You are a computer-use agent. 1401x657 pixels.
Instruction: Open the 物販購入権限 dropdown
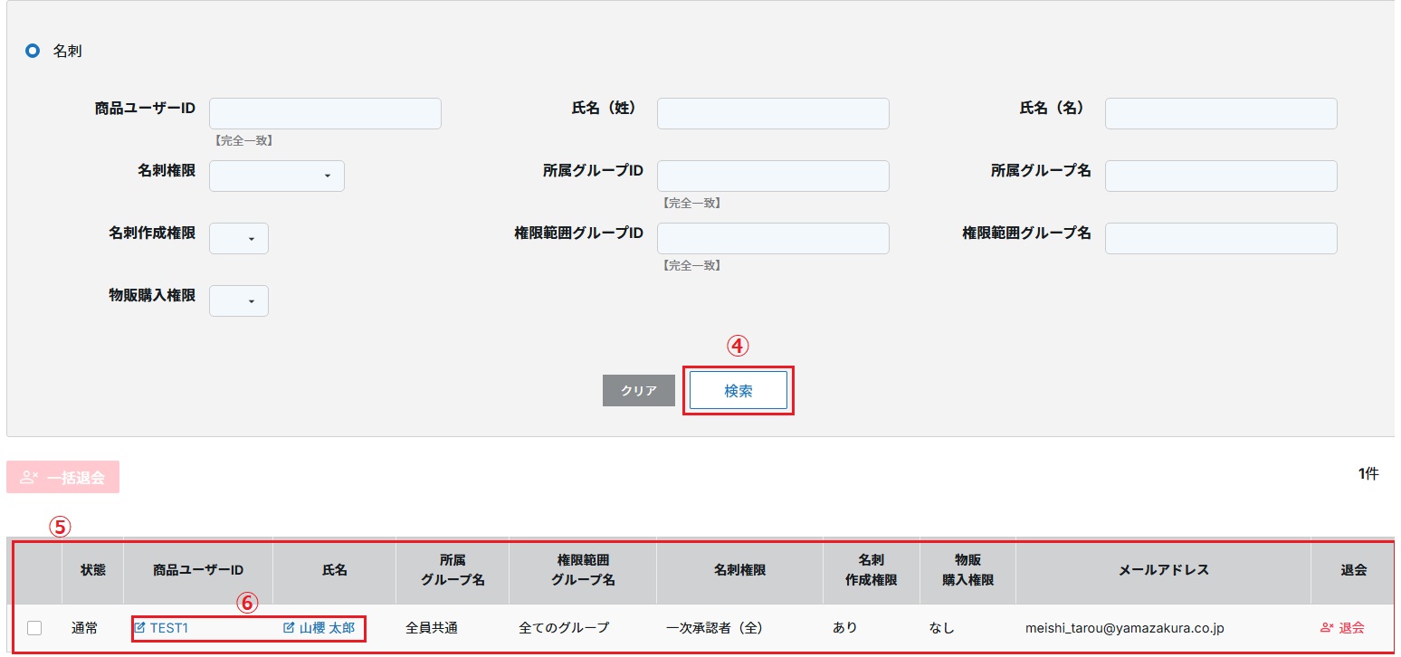pos(239,300)
